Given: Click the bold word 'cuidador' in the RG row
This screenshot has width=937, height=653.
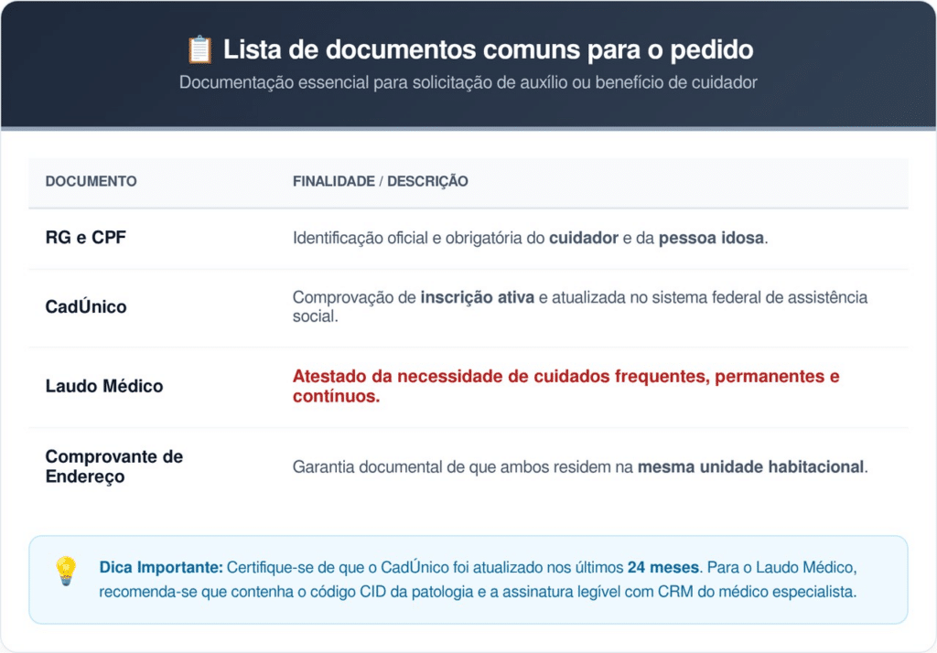Looking at the screenshot, I should point(584,238).
